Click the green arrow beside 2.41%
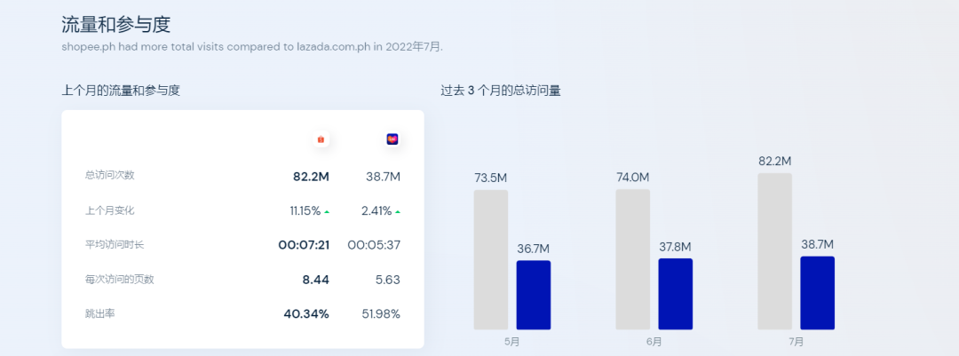 [x=398, y=211]
